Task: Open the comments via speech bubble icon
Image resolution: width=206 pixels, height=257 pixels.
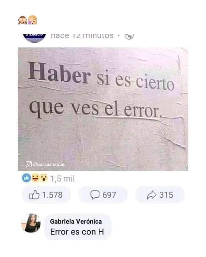Action: coord(95,195)
